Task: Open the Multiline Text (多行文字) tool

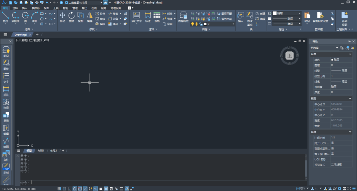Action: point(136,17)
